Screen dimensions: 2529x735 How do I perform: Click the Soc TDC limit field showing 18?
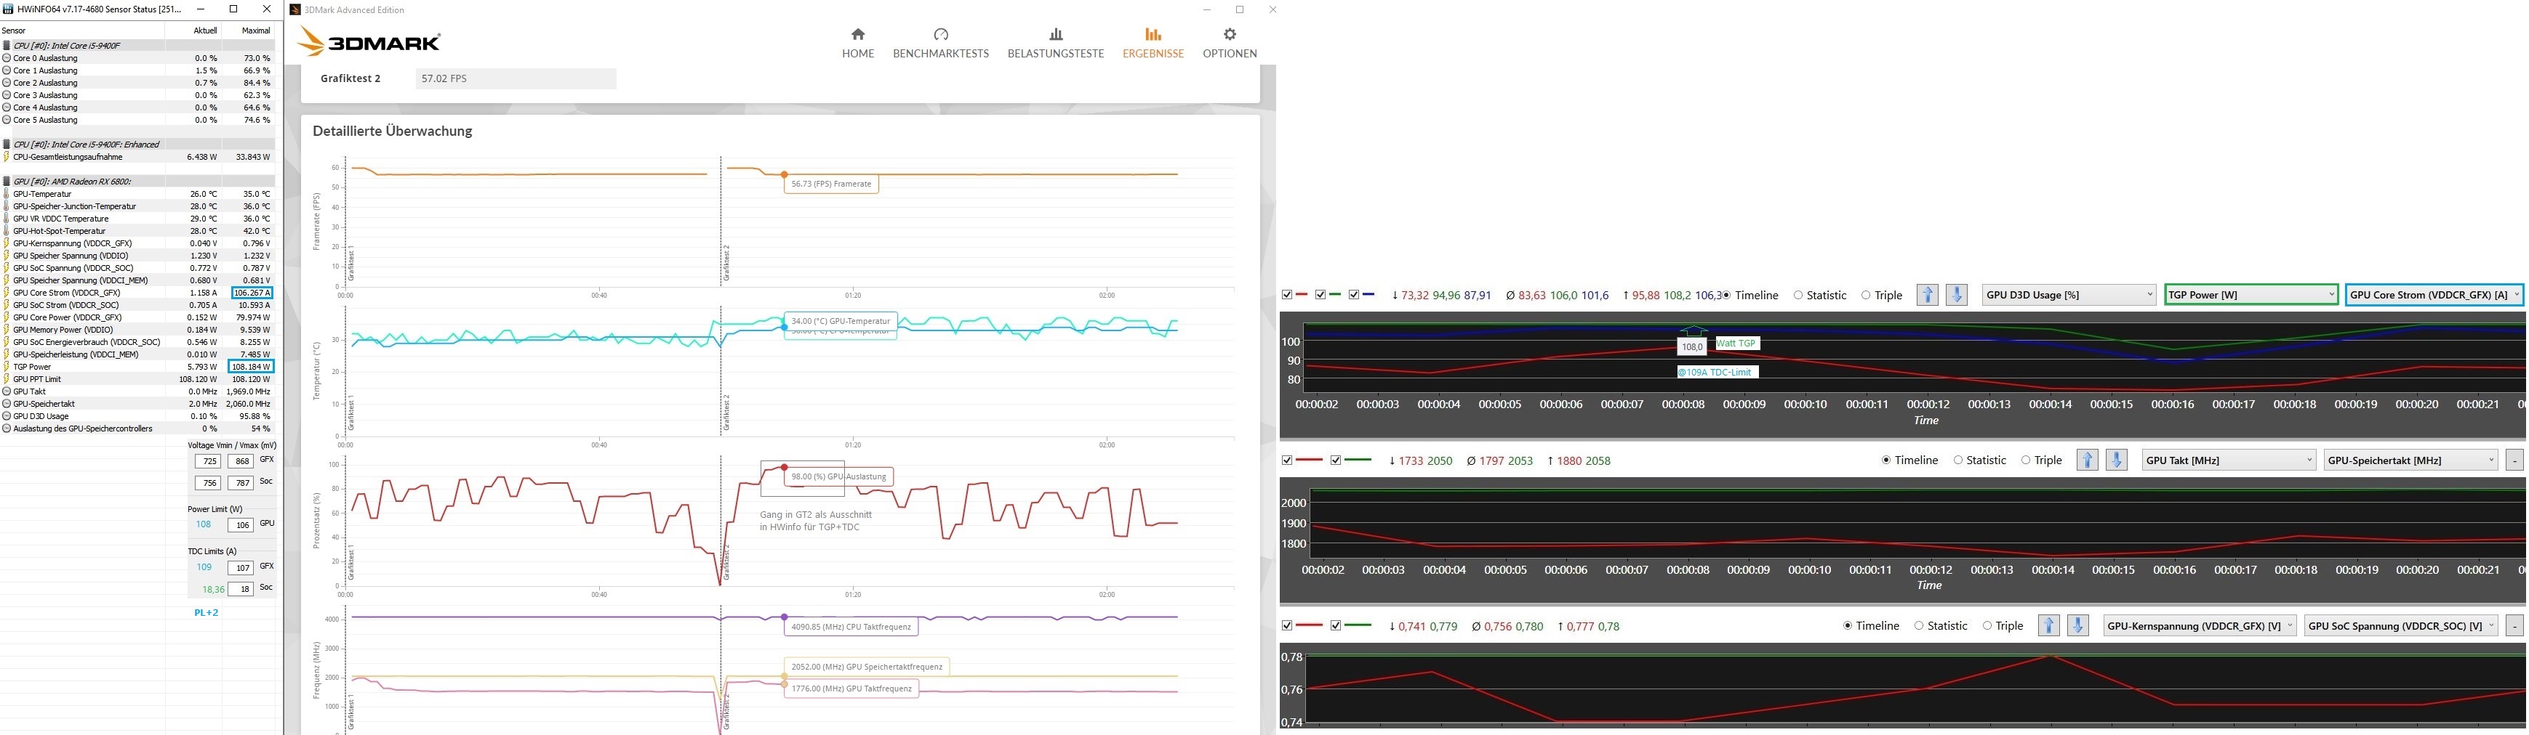241,589
